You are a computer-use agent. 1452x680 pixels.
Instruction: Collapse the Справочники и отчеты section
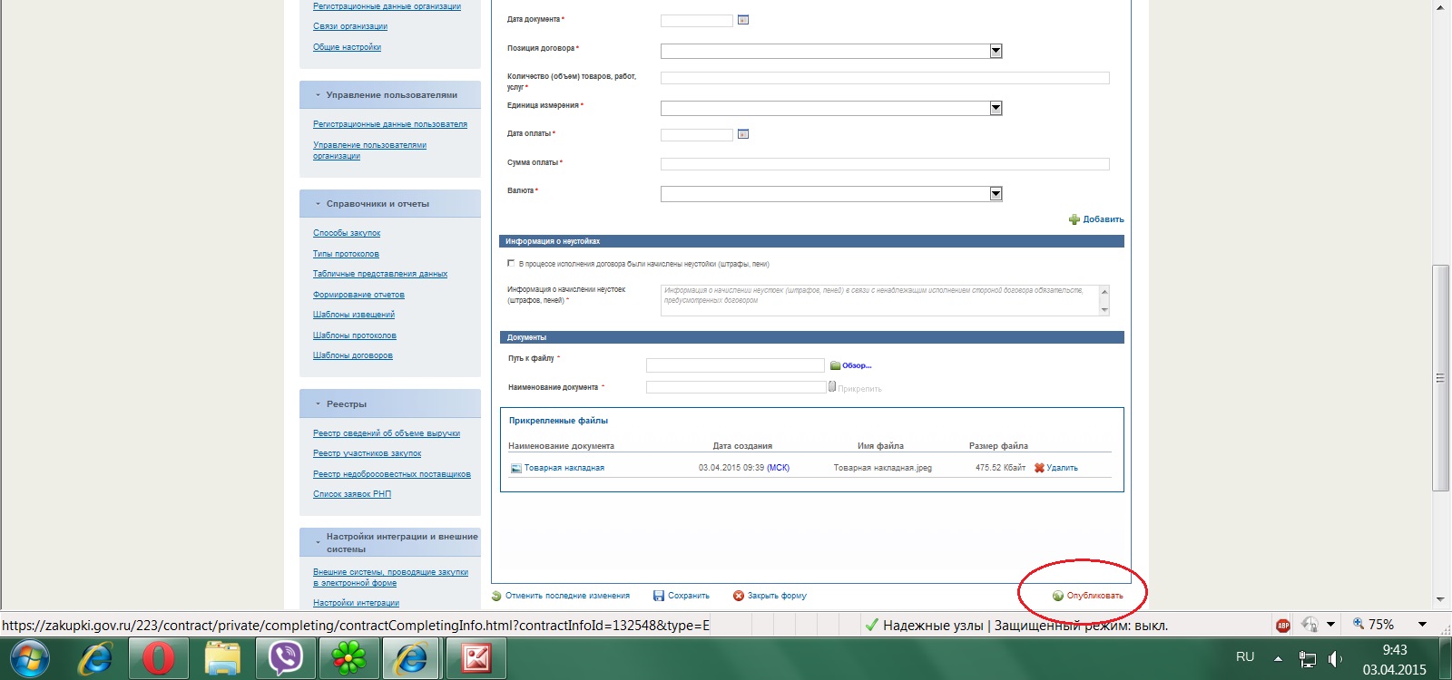click(x=318, y=204)
